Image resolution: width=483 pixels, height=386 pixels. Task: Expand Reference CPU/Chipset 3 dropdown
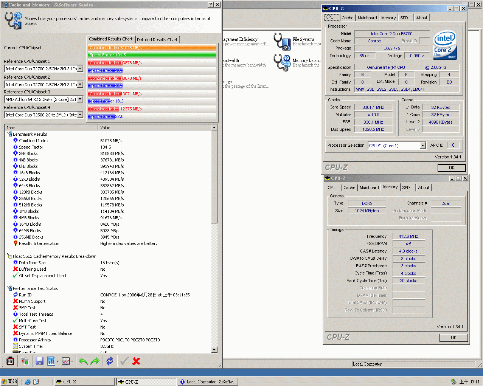pyautogui.click(x=80, y=99)
